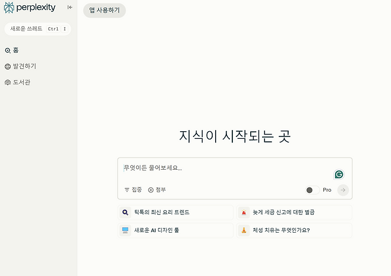Go to 홈 in the sidebar
The image size is (391, 276).
pyautogui.click(x=12, y=50)
